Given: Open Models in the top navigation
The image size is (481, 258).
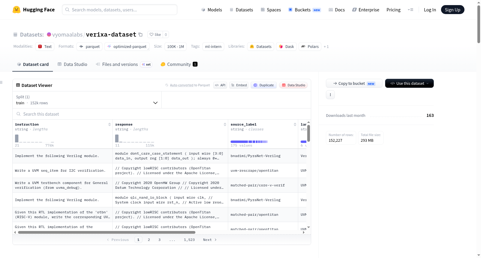Looking at the screenshot, I should click(x=212, y=10).
